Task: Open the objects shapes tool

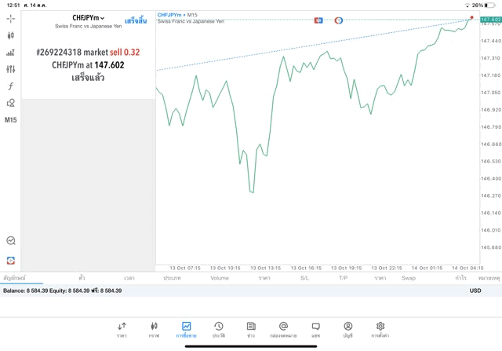Action: [10, 103]
